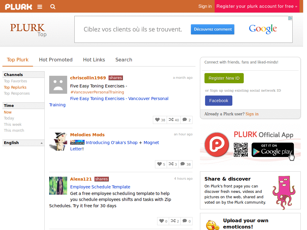Click the Melodies badge icon in the post
The height and width of the screenshot is (230, 307).
[77, 142]
